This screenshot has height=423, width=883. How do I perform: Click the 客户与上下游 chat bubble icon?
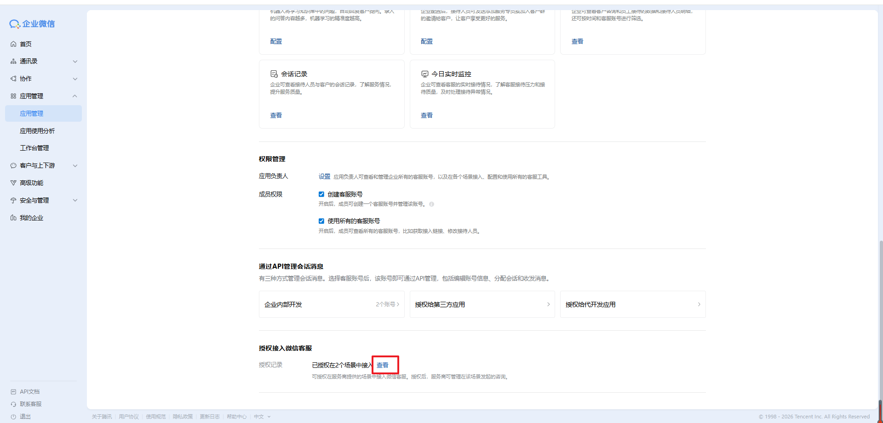pos(13,166)
